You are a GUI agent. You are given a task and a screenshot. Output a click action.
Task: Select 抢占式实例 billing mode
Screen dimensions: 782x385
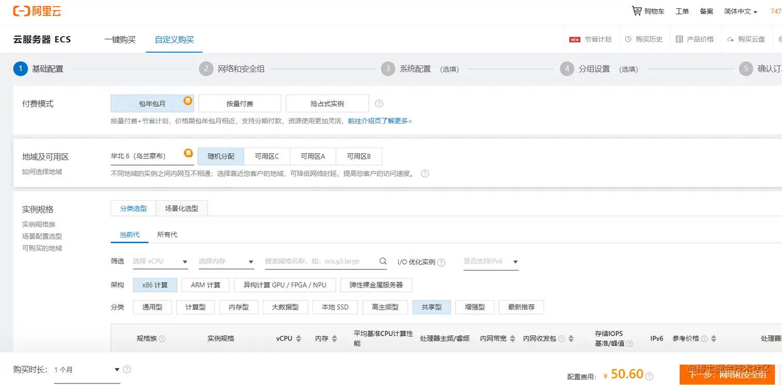tap(327, 103)
